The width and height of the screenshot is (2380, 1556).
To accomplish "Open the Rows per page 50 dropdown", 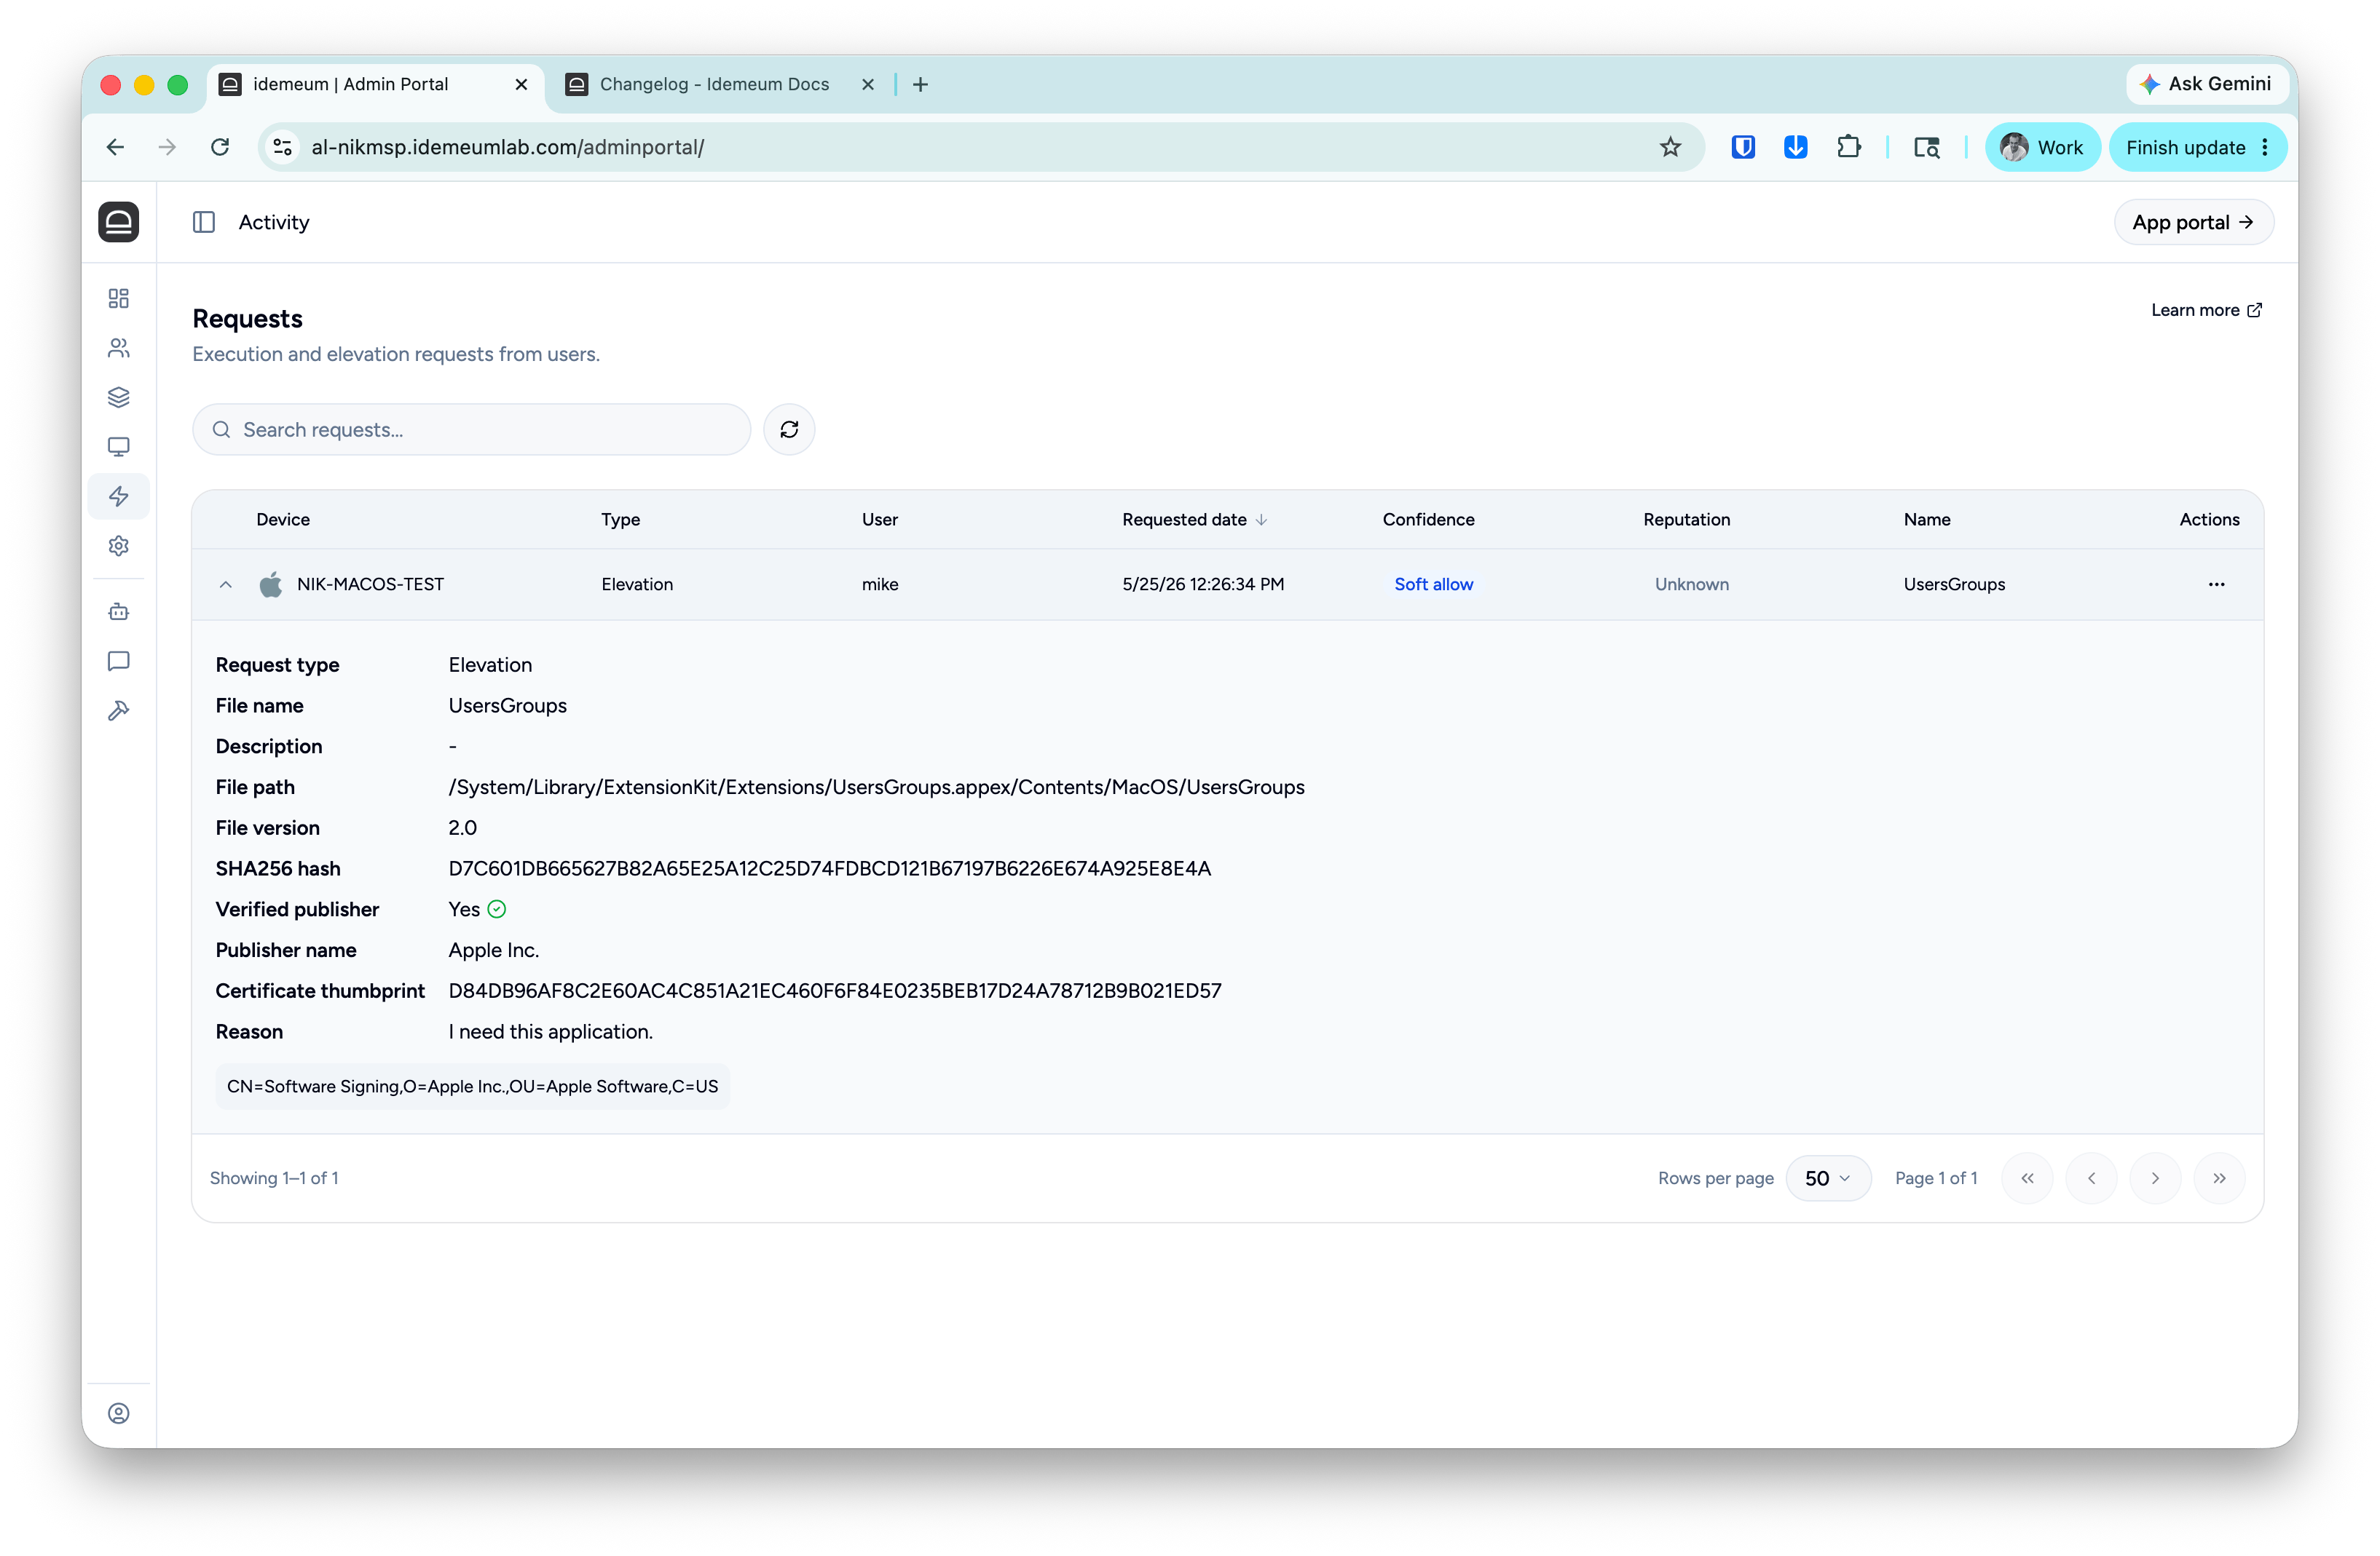I will click(x=1827, y=1178).
